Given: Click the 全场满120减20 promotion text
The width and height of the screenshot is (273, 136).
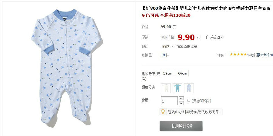Looking at the screenshot, I should click(x=175, y=15).
